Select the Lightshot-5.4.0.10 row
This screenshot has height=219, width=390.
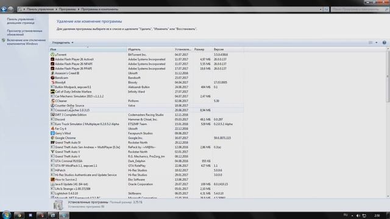point(146,193)
